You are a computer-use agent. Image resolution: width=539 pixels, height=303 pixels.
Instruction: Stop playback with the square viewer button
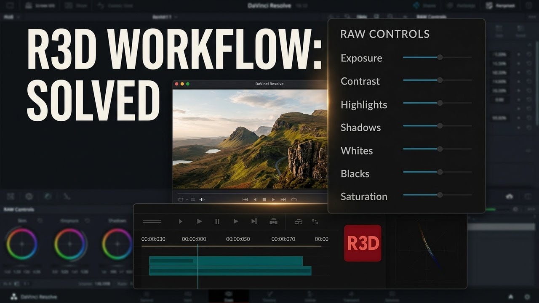tap(264, 199)
